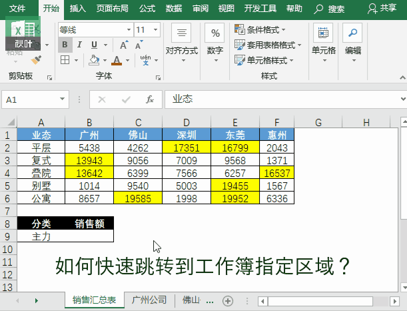This screenshot has width=407, height=311.
Task: Select header cell 深圳
Action: tap(187, 135)
